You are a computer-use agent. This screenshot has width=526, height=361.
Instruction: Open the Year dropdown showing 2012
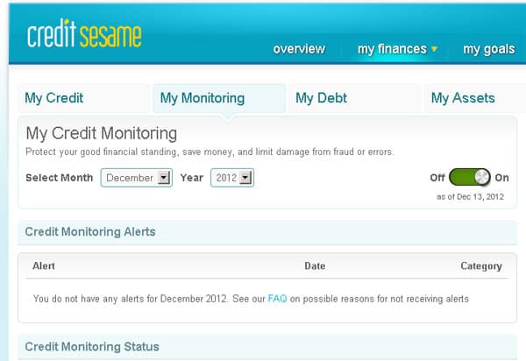(x=232, y=178)
